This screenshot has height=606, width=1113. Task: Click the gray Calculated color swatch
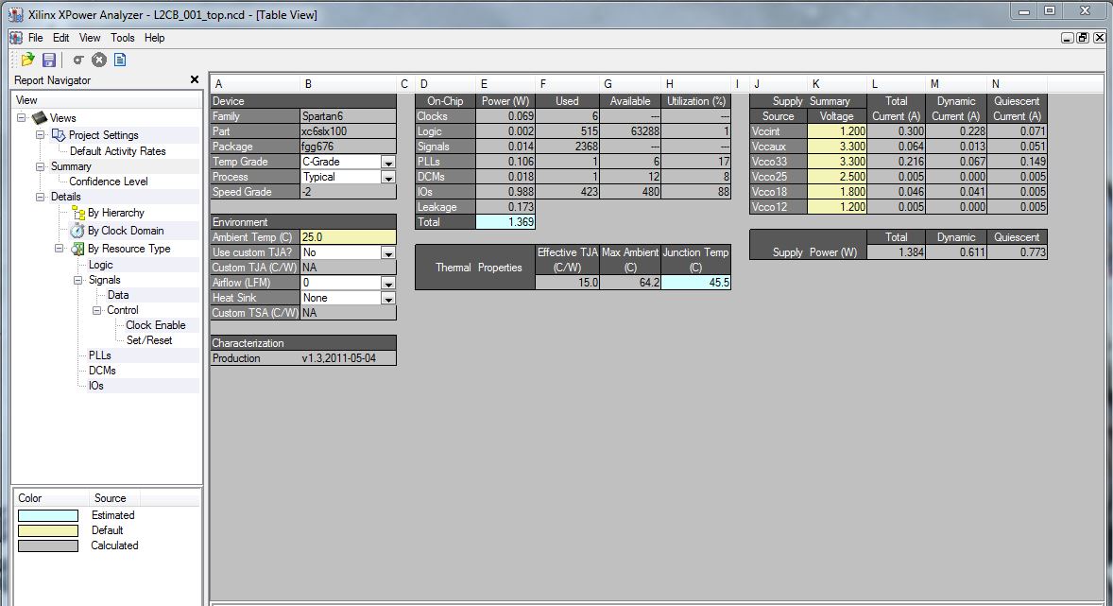click(48, 545)
